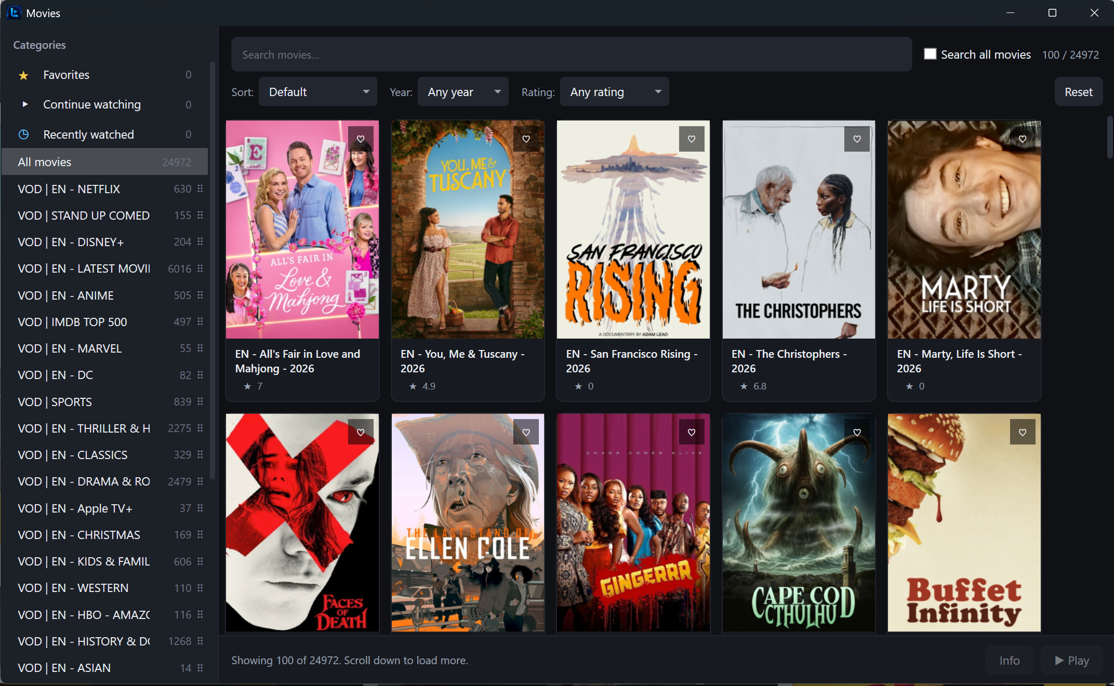Open the Recently watched list

pyautogui.click(x=104, y=134)
